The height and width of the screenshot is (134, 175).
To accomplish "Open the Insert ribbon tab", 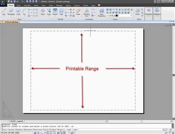I will 36,6.
